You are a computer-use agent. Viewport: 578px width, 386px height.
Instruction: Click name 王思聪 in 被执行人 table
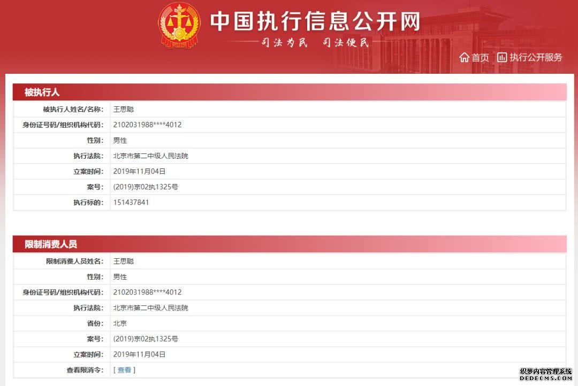click(124, 110)
